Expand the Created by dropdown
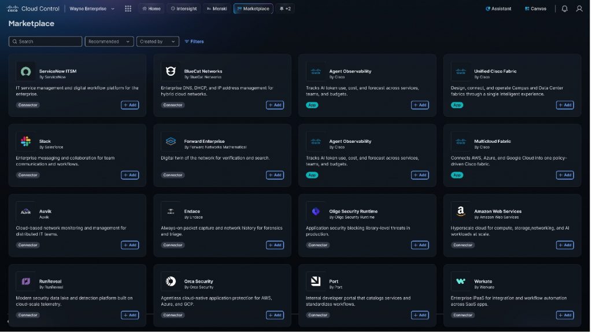Screen dimensions: 592x333 (158, 42)
